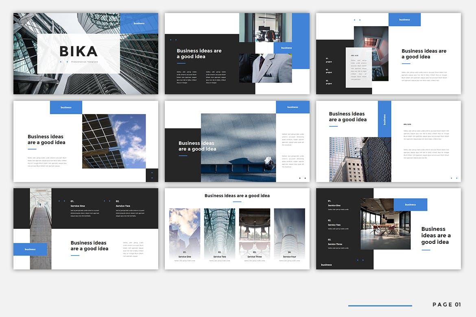Viewport: 476px width, 317px height.
Task: Click blue business label on escalator slide
Action: click(30, 249)
